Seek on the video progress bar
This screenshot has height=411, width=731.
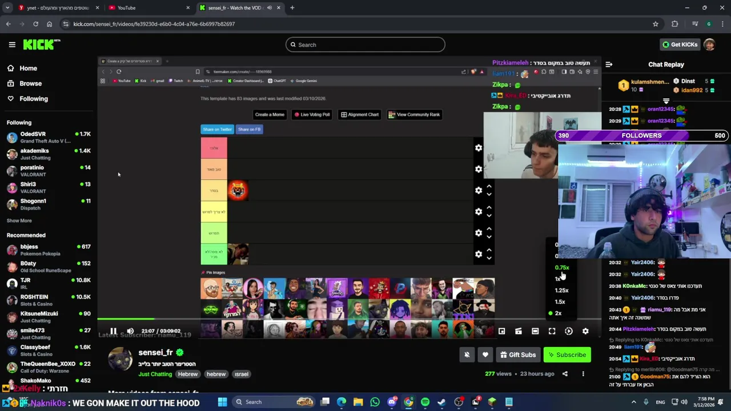[349, 319]
